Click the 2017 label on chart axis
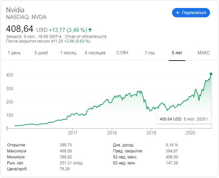Screen dimensions: 219x178 pyautogui.click(x=73, y=133)
